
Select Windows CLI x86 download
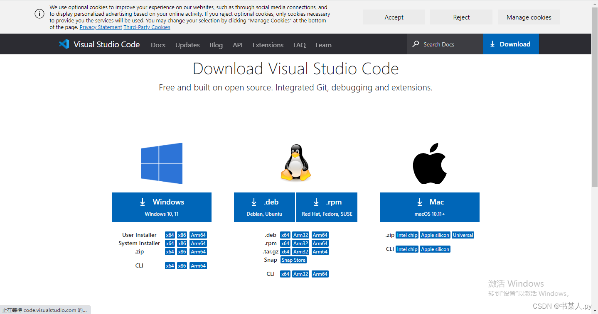(x=182, y=266)
